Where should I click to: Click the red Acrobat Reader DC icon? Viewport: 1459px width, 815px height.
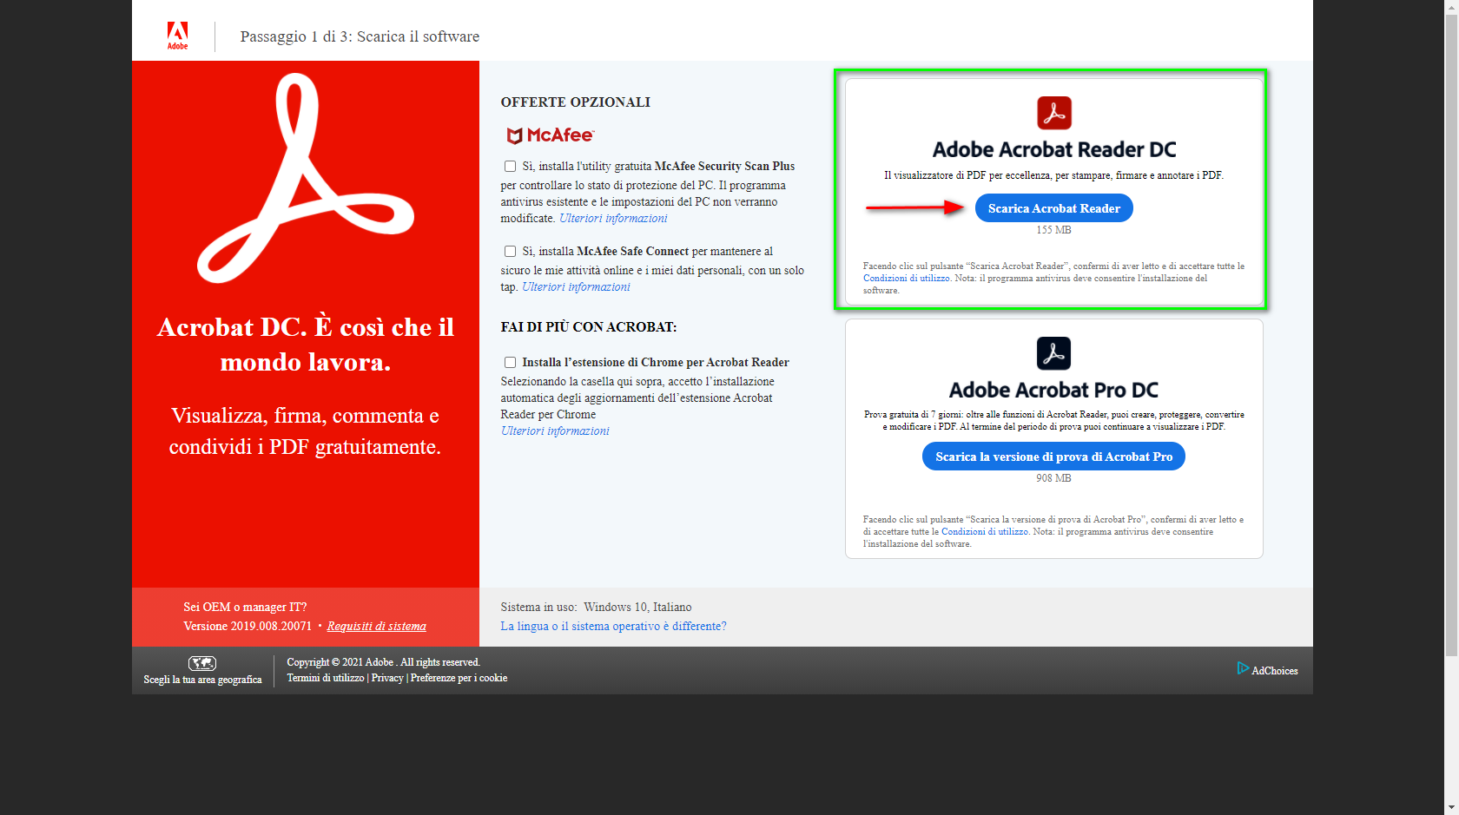tap(1053, 113)
